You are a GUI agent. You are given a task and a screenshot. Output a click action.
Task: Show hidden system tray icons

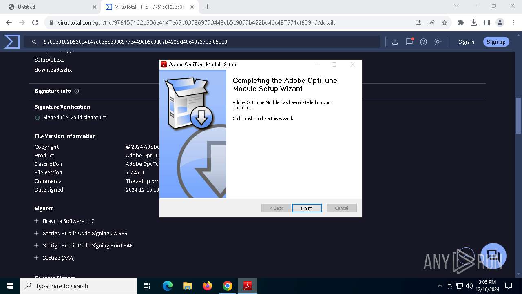(x=440, y=286)
